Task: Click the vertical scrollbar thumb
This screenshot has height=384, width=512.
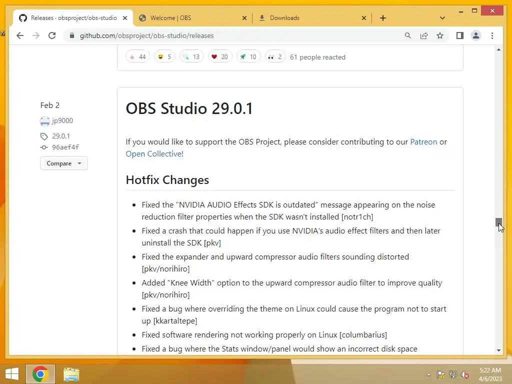Action: (x=498, y=222)
